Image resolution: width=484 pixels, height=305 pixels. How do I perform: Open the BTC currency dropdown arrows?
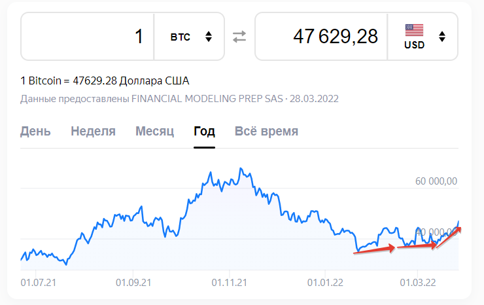pos(209,37)
